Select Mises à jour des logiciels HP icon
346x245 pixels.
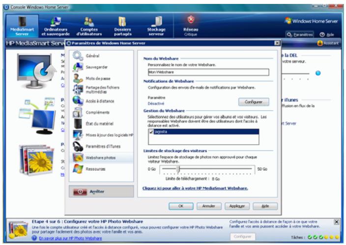coord(78,135)
